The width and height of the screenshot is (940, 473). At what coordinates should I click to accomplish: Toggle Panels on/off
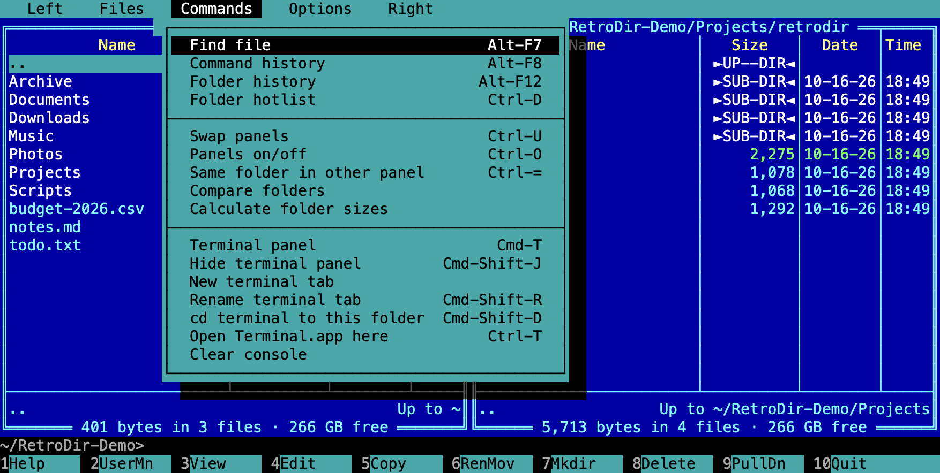365,155
